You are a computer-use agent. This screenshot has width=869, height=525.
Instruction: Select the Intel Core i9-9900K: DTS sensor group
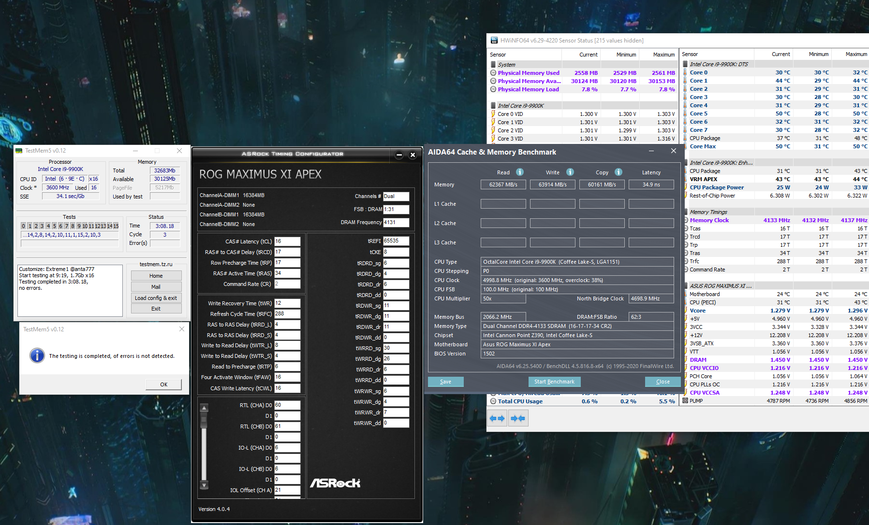point(719,64)
